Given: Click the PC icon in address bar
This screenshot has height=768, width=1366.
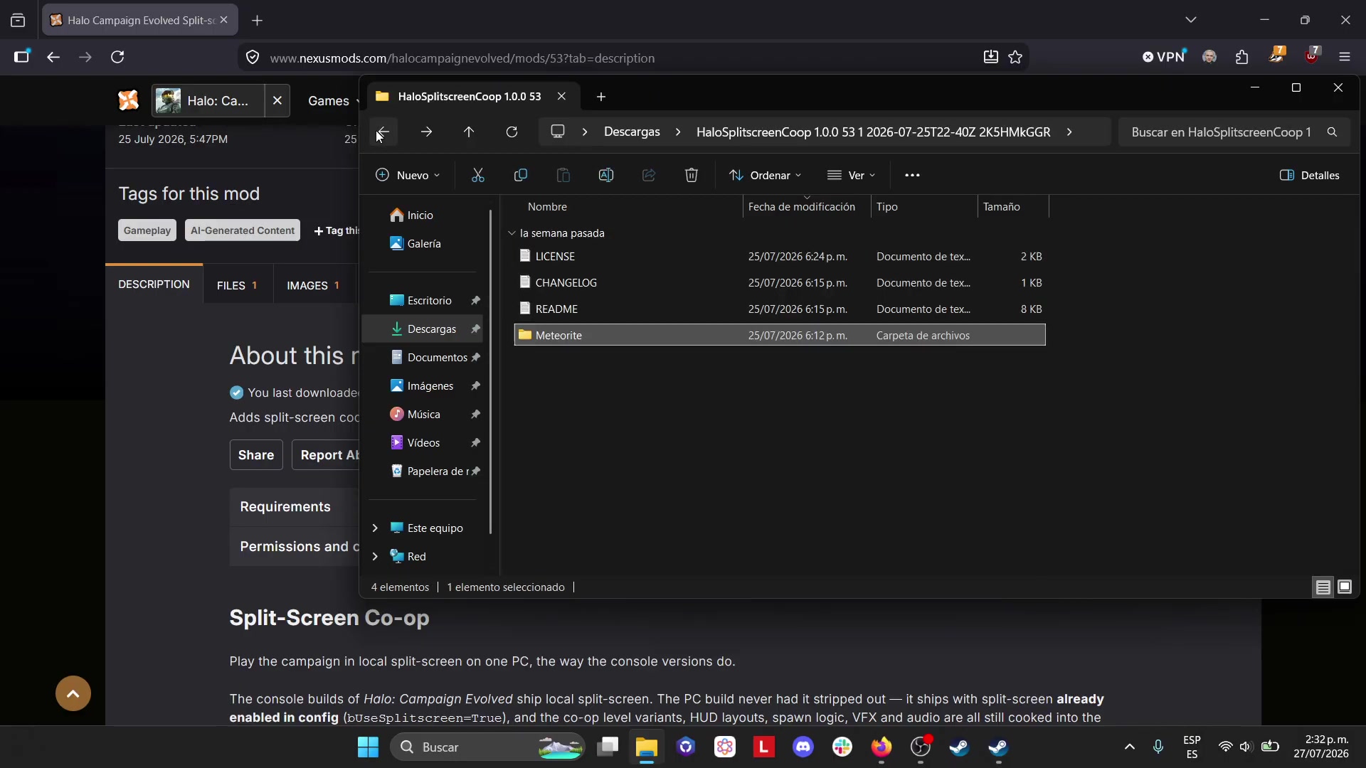Looking at the screenshot, I should [558, 132].
